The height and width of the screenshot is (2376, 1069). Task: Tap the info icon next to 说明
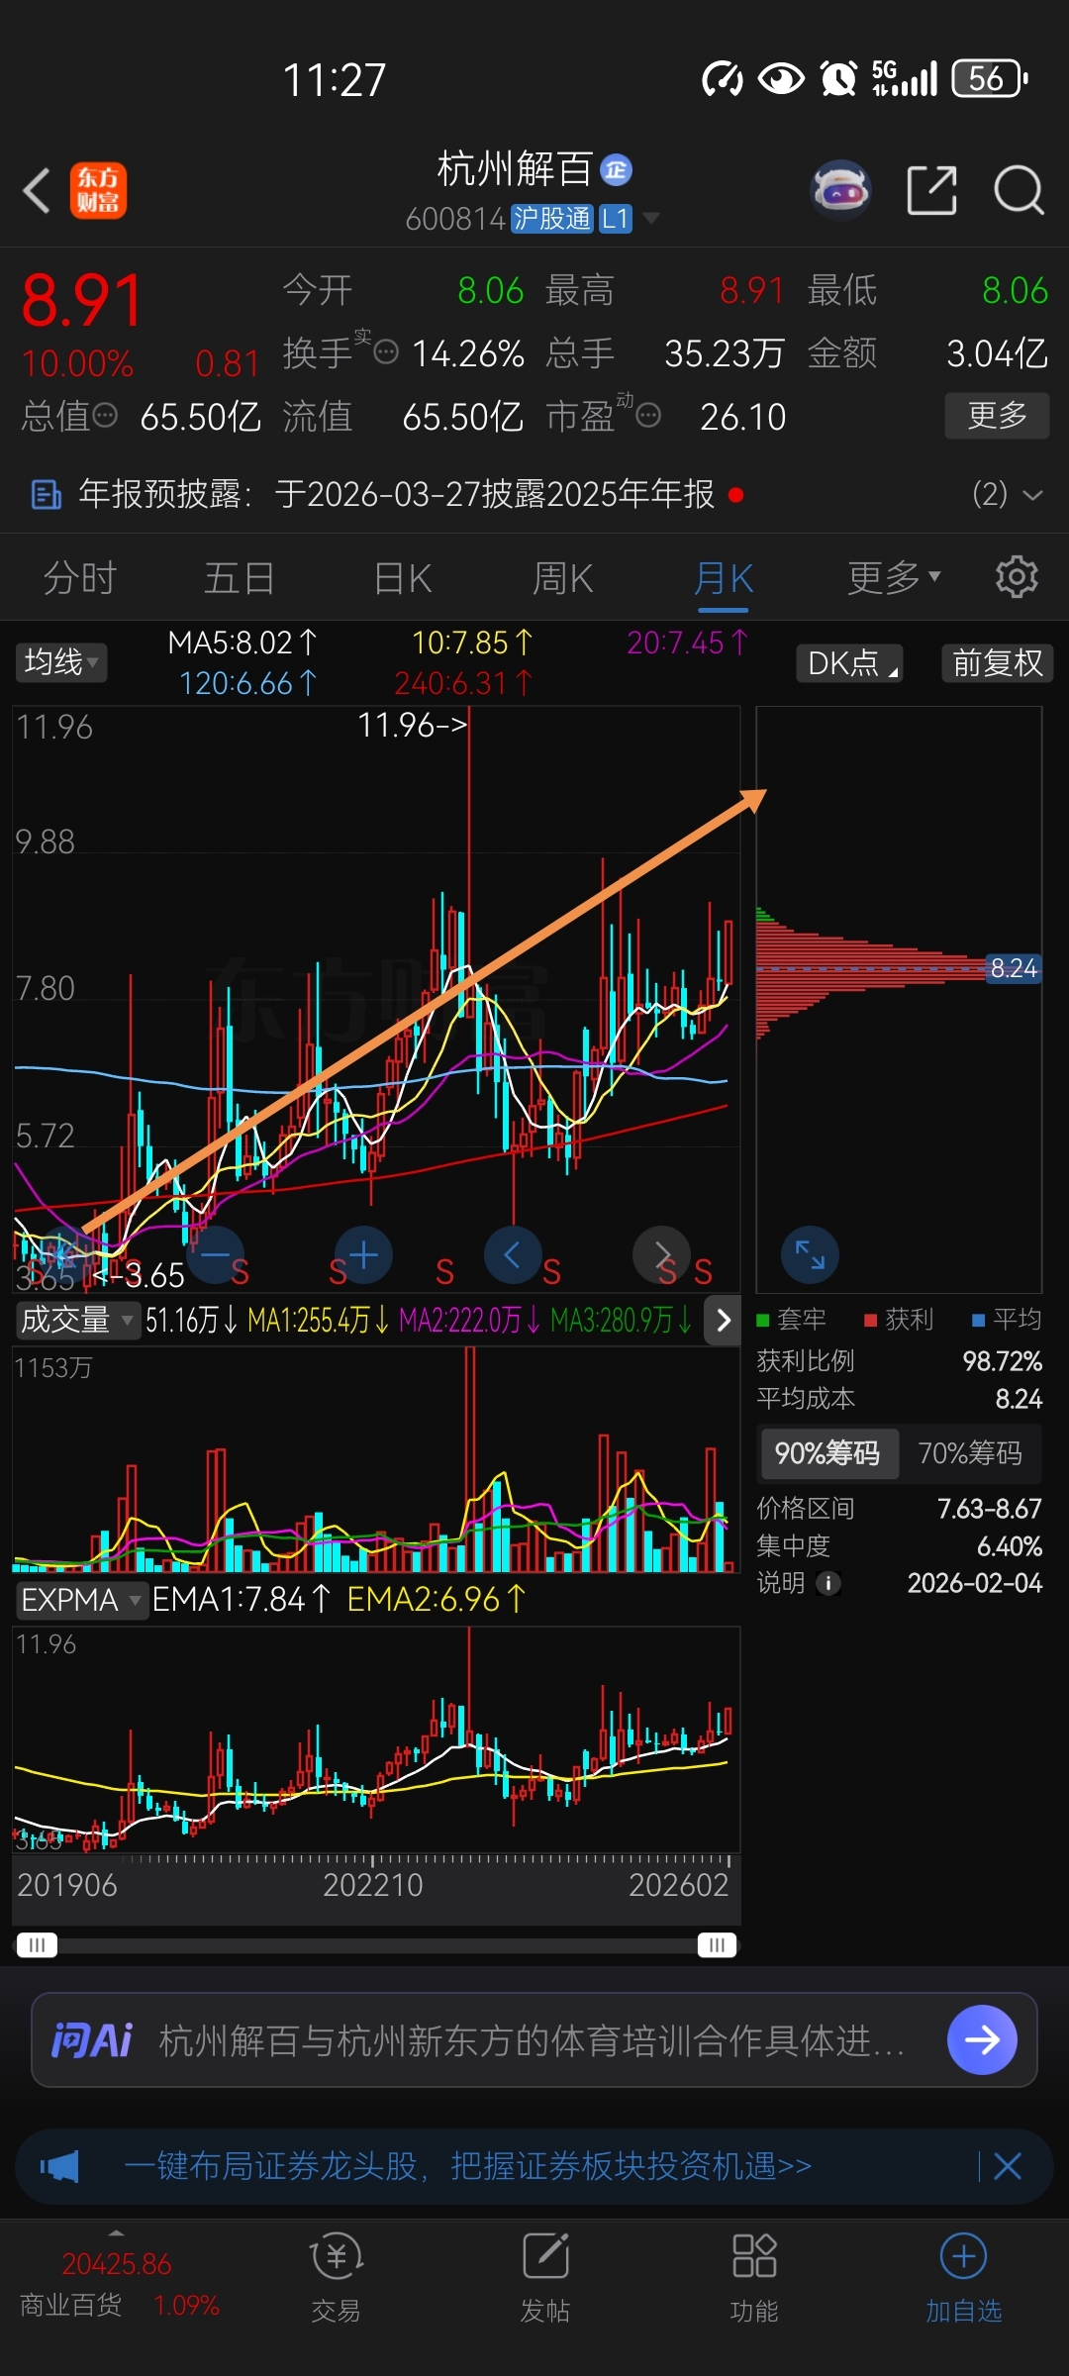coord(828,1583)
